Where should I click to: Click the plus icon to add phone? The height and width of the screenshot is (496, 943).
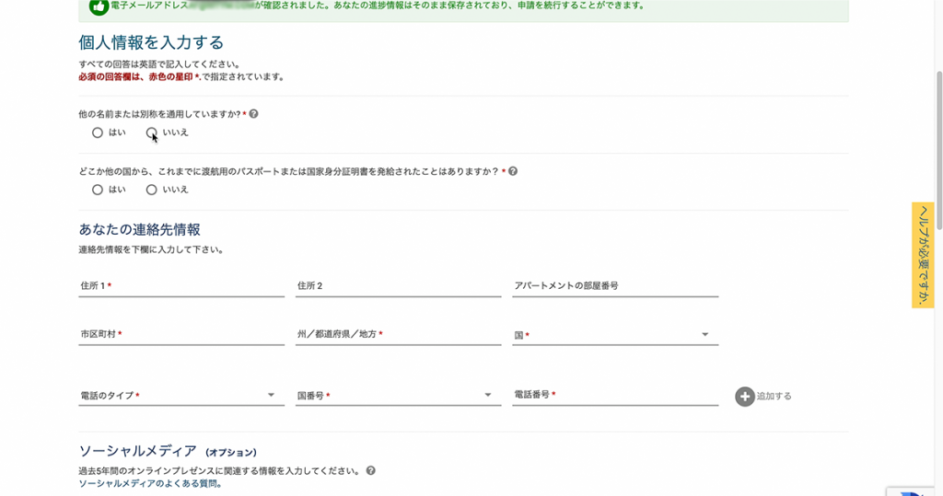(744, 397)
